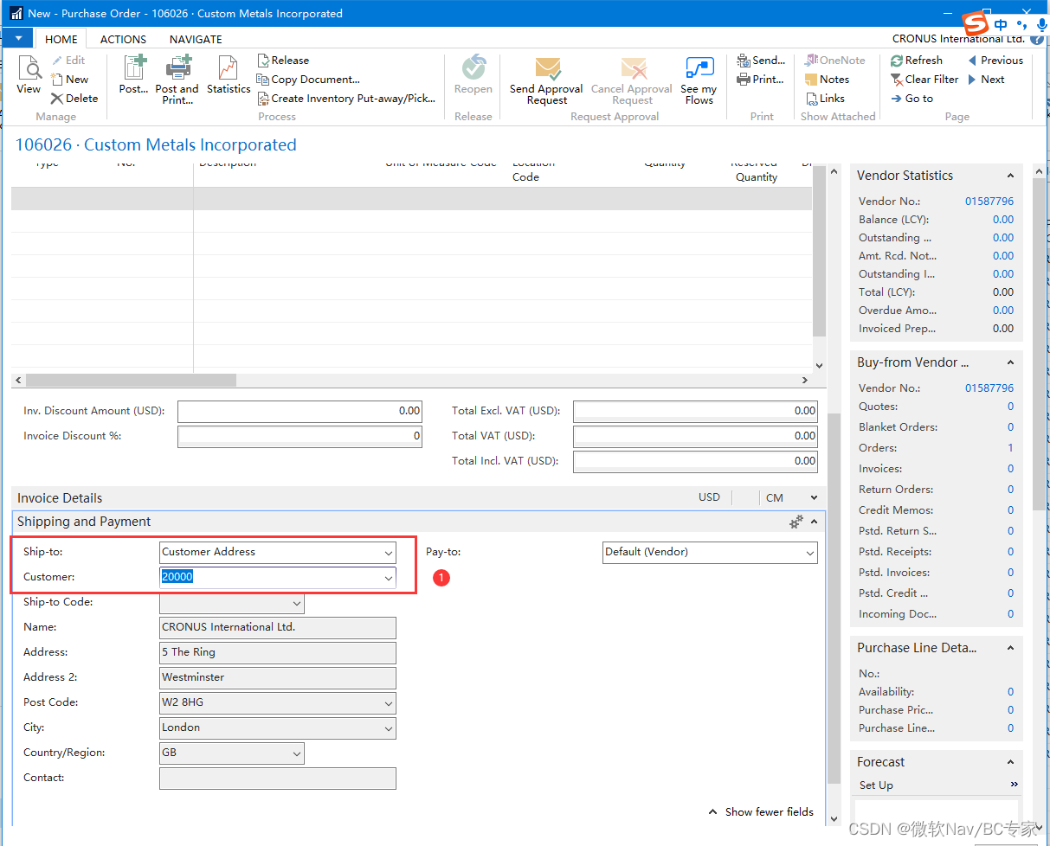Switch to the ACTIONS tab

pyautogui.click(x=122, y=39)
